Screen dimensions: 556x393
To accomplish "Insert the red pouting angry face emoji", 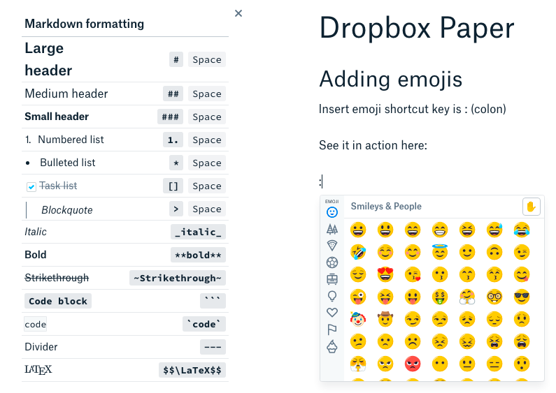I will (x=413, y=364).
